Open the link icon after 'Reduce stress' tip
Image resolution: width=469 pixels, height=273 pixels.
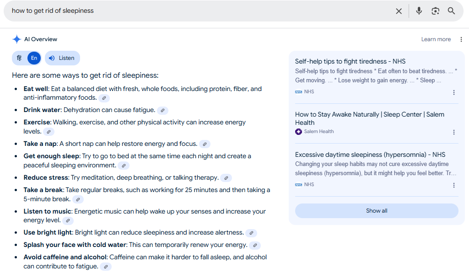coord(226,178)
